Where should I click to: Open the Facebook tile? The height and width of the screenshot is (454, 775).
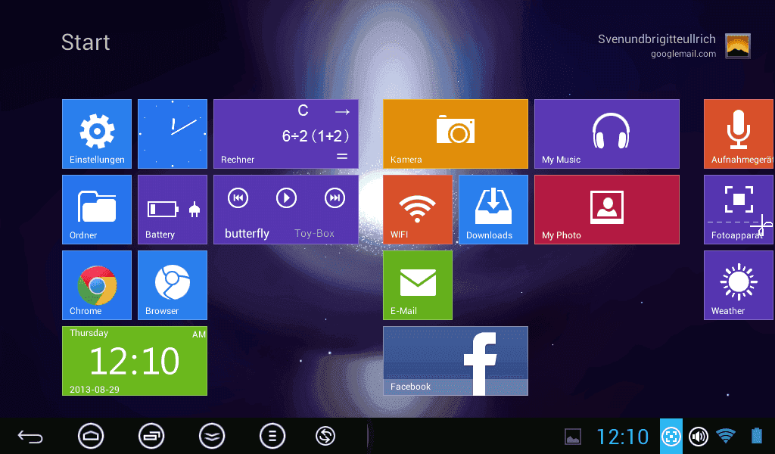click(x=456, y=361)
